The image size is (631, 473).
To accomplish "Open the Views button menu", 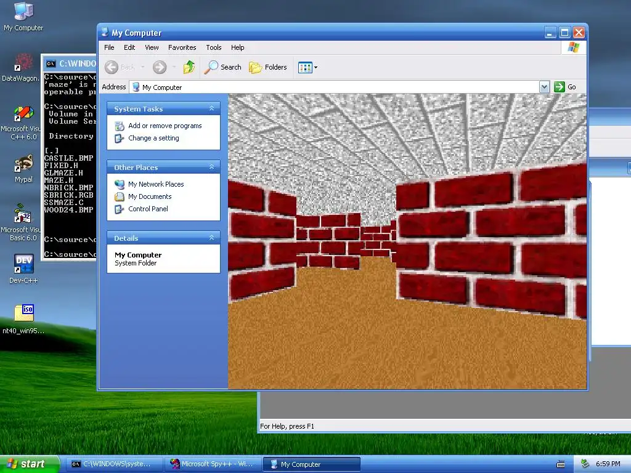I will [307, 68].
